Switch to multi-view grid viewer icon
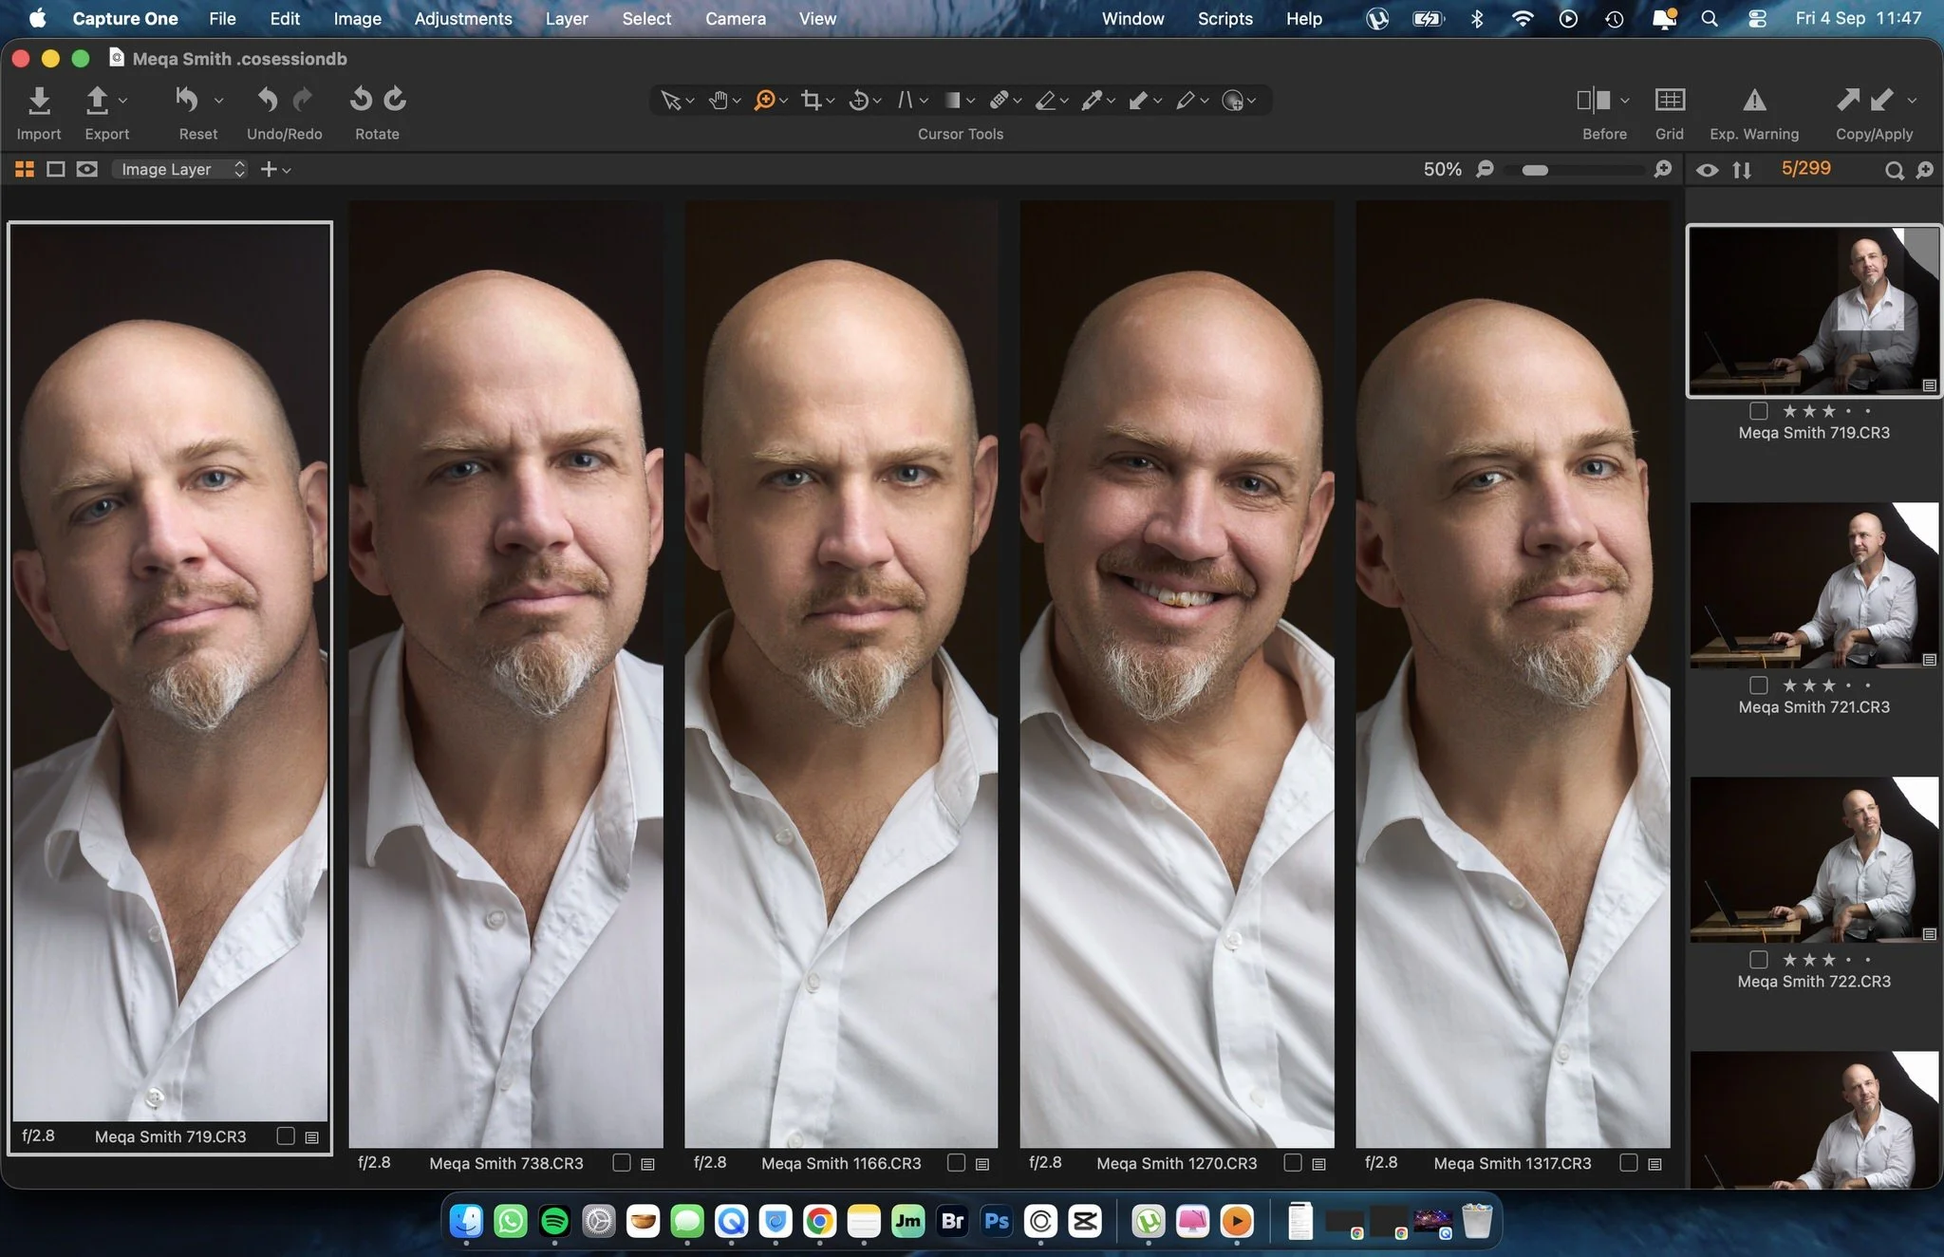 coord(25,169)
